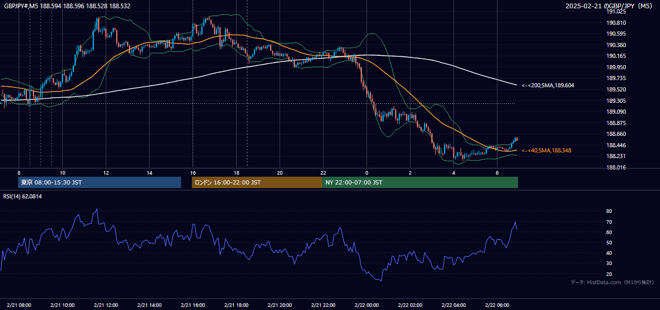660x310 pixels.
Task: Click the 2/22 04:00 date axis label
Action: tap(454, 305)
